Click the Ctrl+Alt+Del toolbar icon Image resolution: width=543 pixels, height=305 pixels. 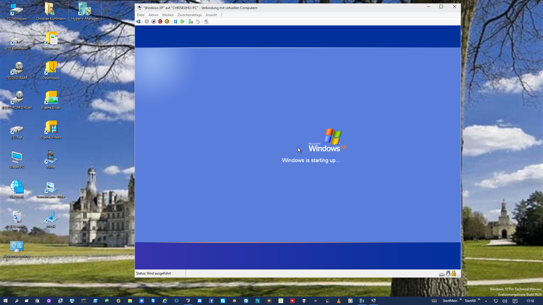coord(138,21)
